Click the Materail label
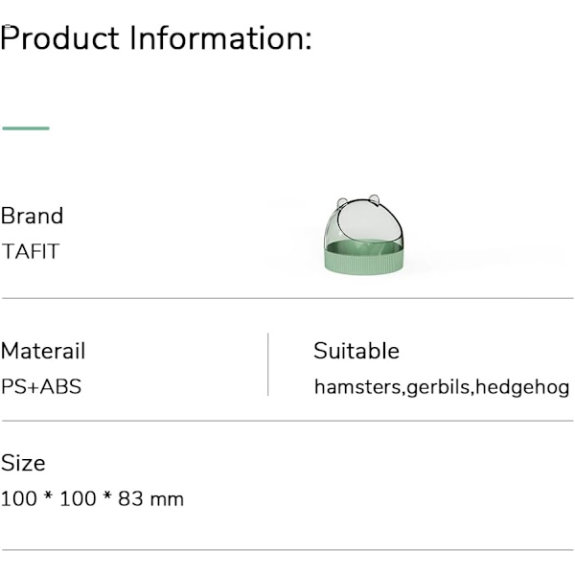Viewport: 575px width, 575px height. point(43,351)
